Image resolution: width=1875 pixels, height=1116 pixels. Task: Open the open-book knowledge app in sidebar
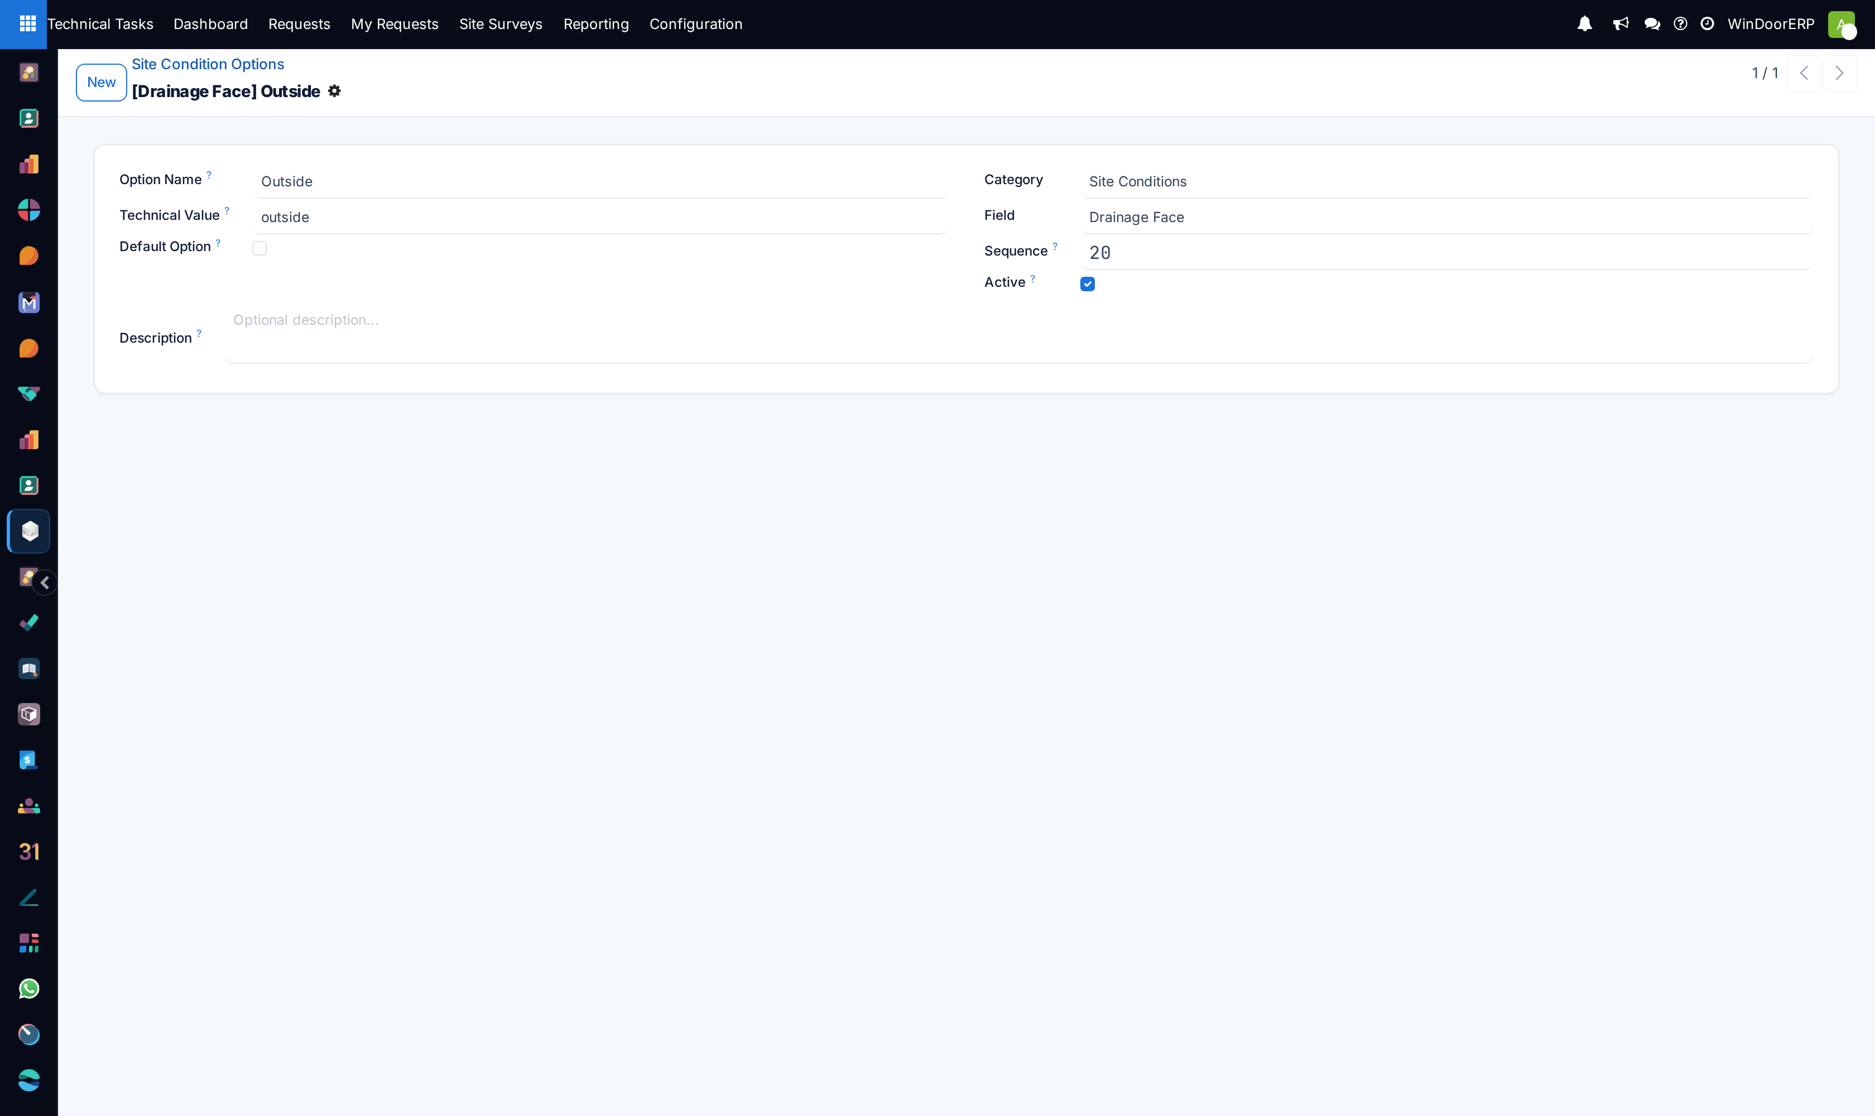(28, 668)
